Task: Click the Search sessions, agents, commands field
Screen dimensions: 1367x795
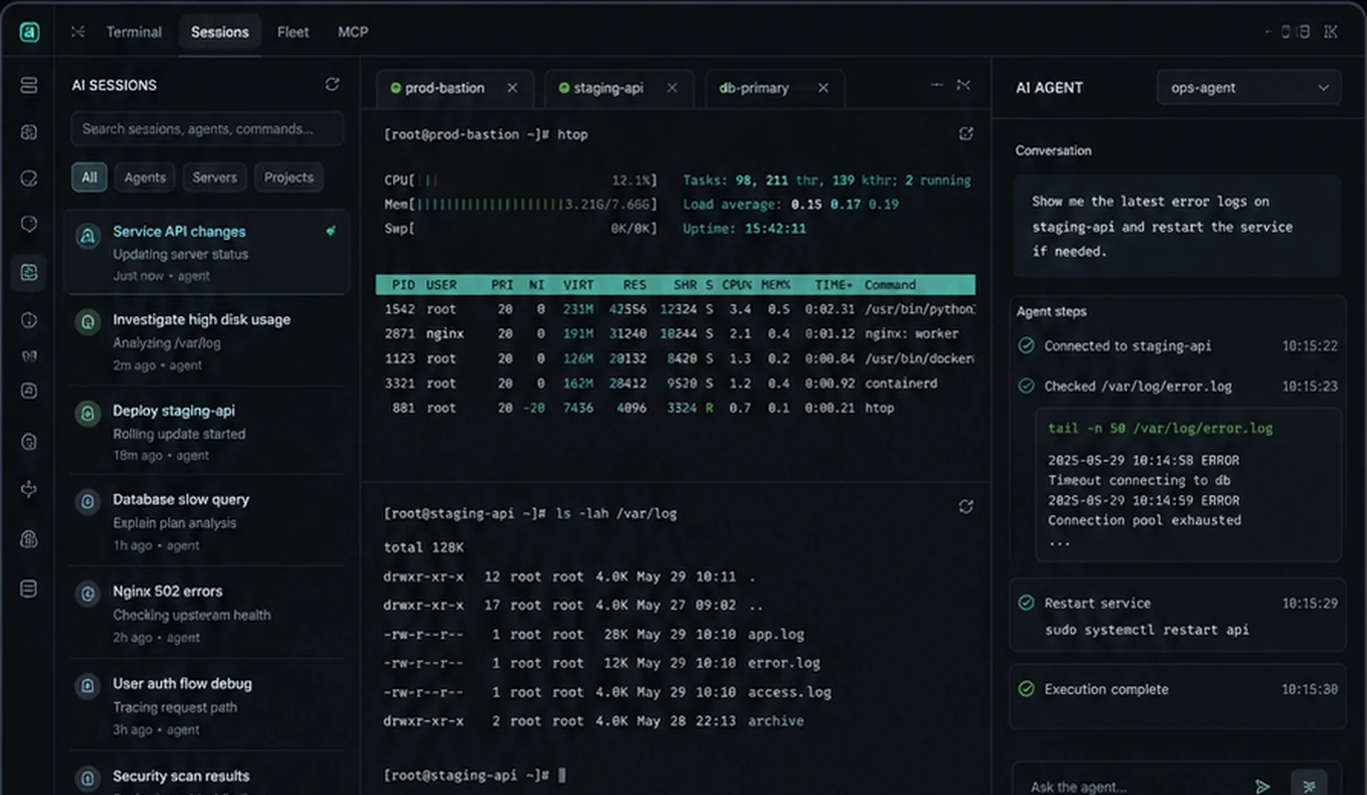Action: pos(207,129)
